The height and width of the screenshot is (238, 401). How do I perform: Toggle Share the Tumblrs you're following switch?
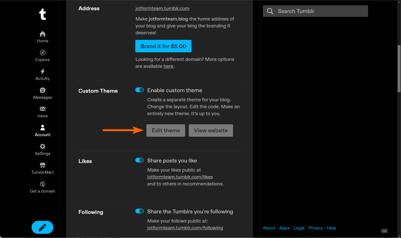coord(139,211)
